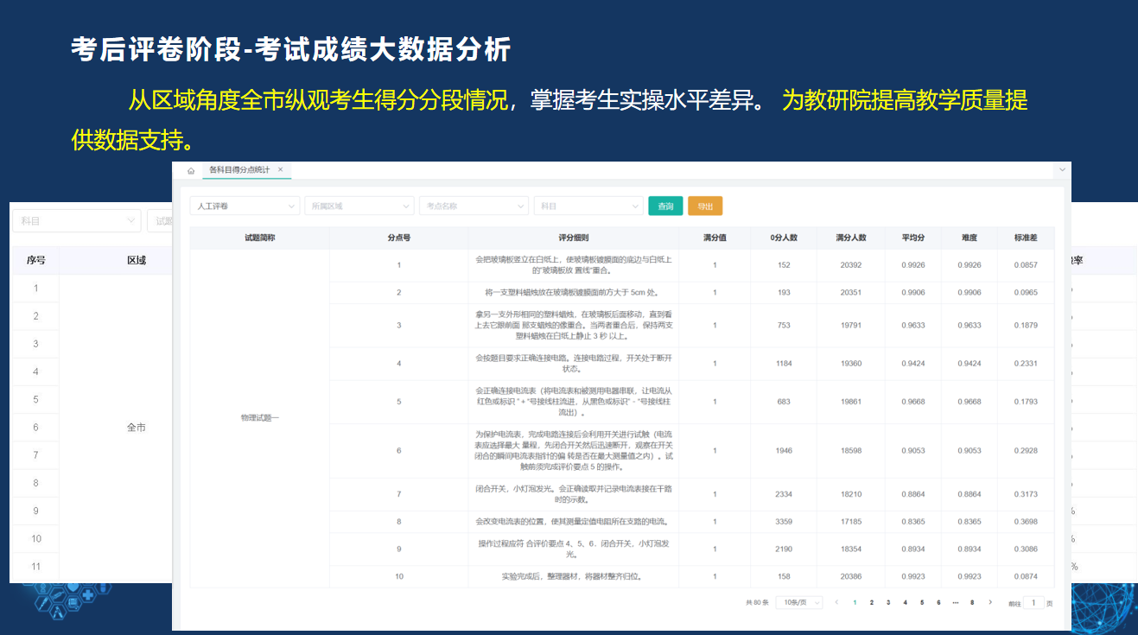The width and height of the screenshot is (1138, 635).
Task: Click the pagination ellipsis for more pages
Action: 955,602
